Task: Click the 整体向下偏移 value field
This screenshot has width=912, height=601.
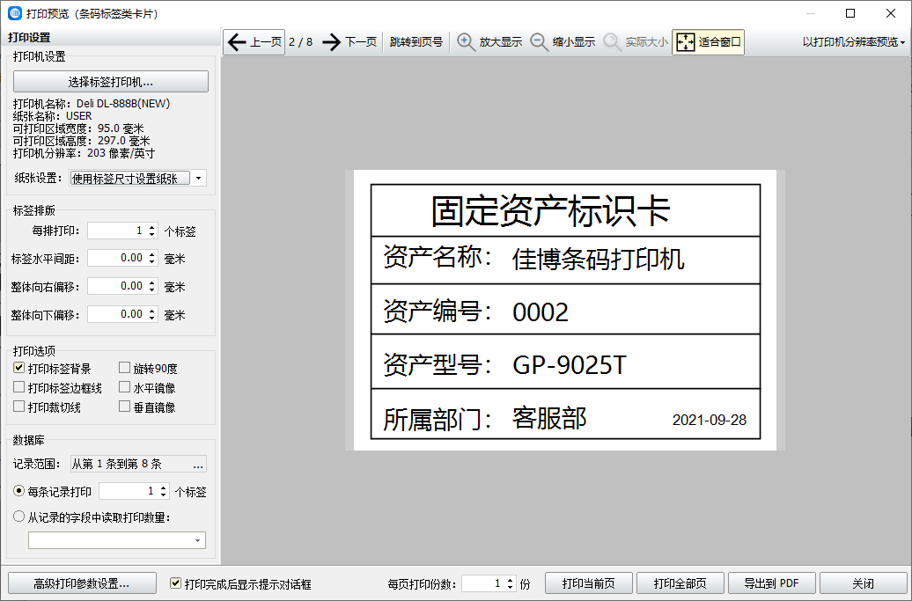Action: coord(117,314)
